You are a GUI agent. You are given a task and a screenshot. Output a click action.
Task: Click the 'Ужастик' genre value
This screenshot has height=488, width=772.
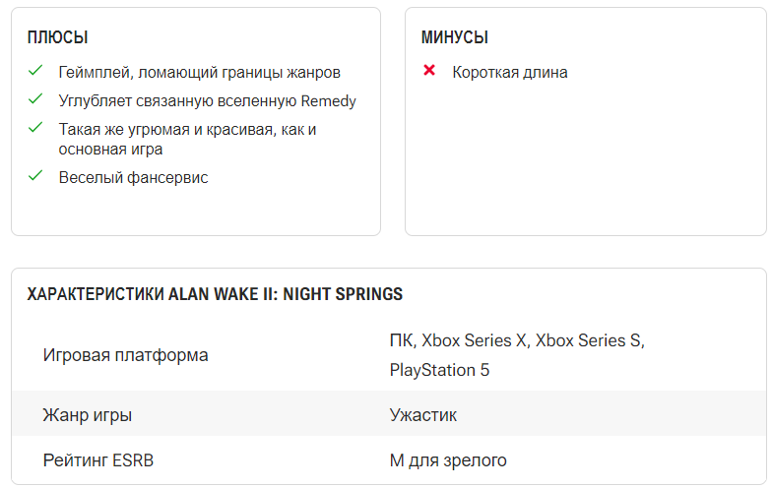pyautogui.click(x=423, y=415)
